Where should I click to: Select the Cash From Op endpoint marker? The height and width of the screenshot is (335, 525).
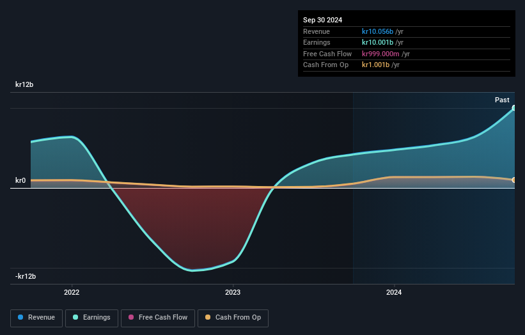[514, 180]
